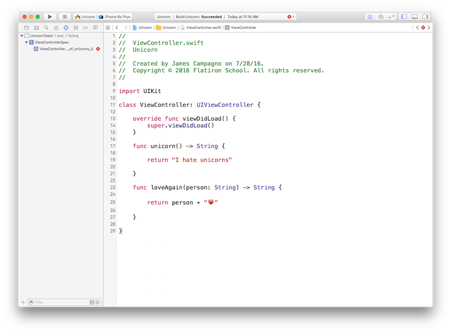Screen dimensions: 451x333
Task: Open the Unicorn scheme selector
Action: (x=85, y=17)
